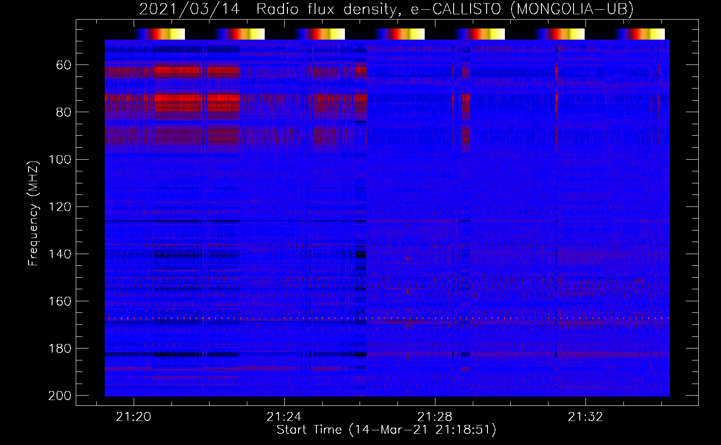Click the 100 frequency tick label
This screenshot has width=721, height=445.
coord(60,159)
